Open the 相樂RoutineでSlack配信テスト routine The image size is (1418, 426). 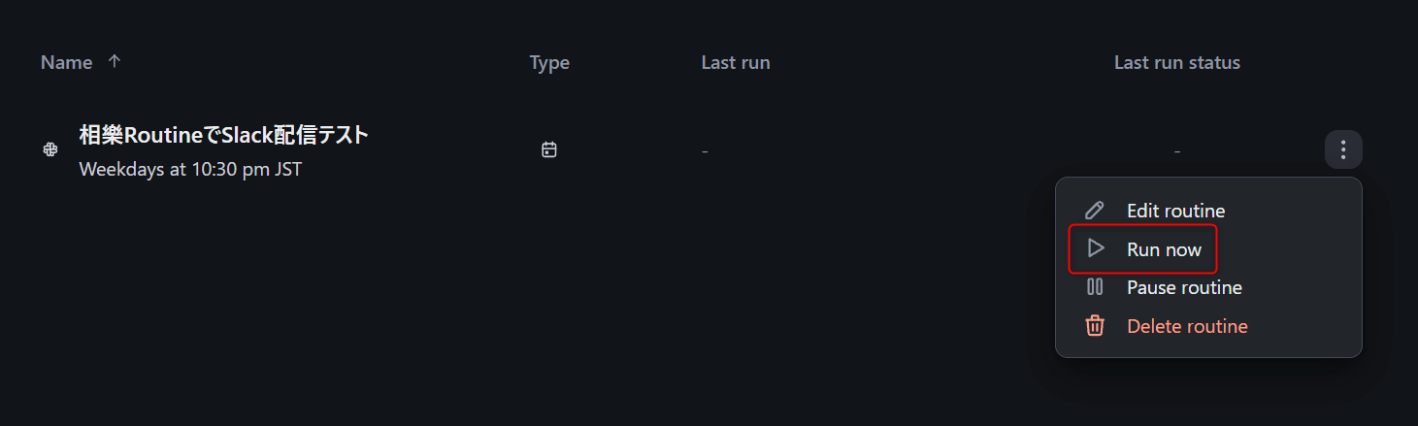224,135
